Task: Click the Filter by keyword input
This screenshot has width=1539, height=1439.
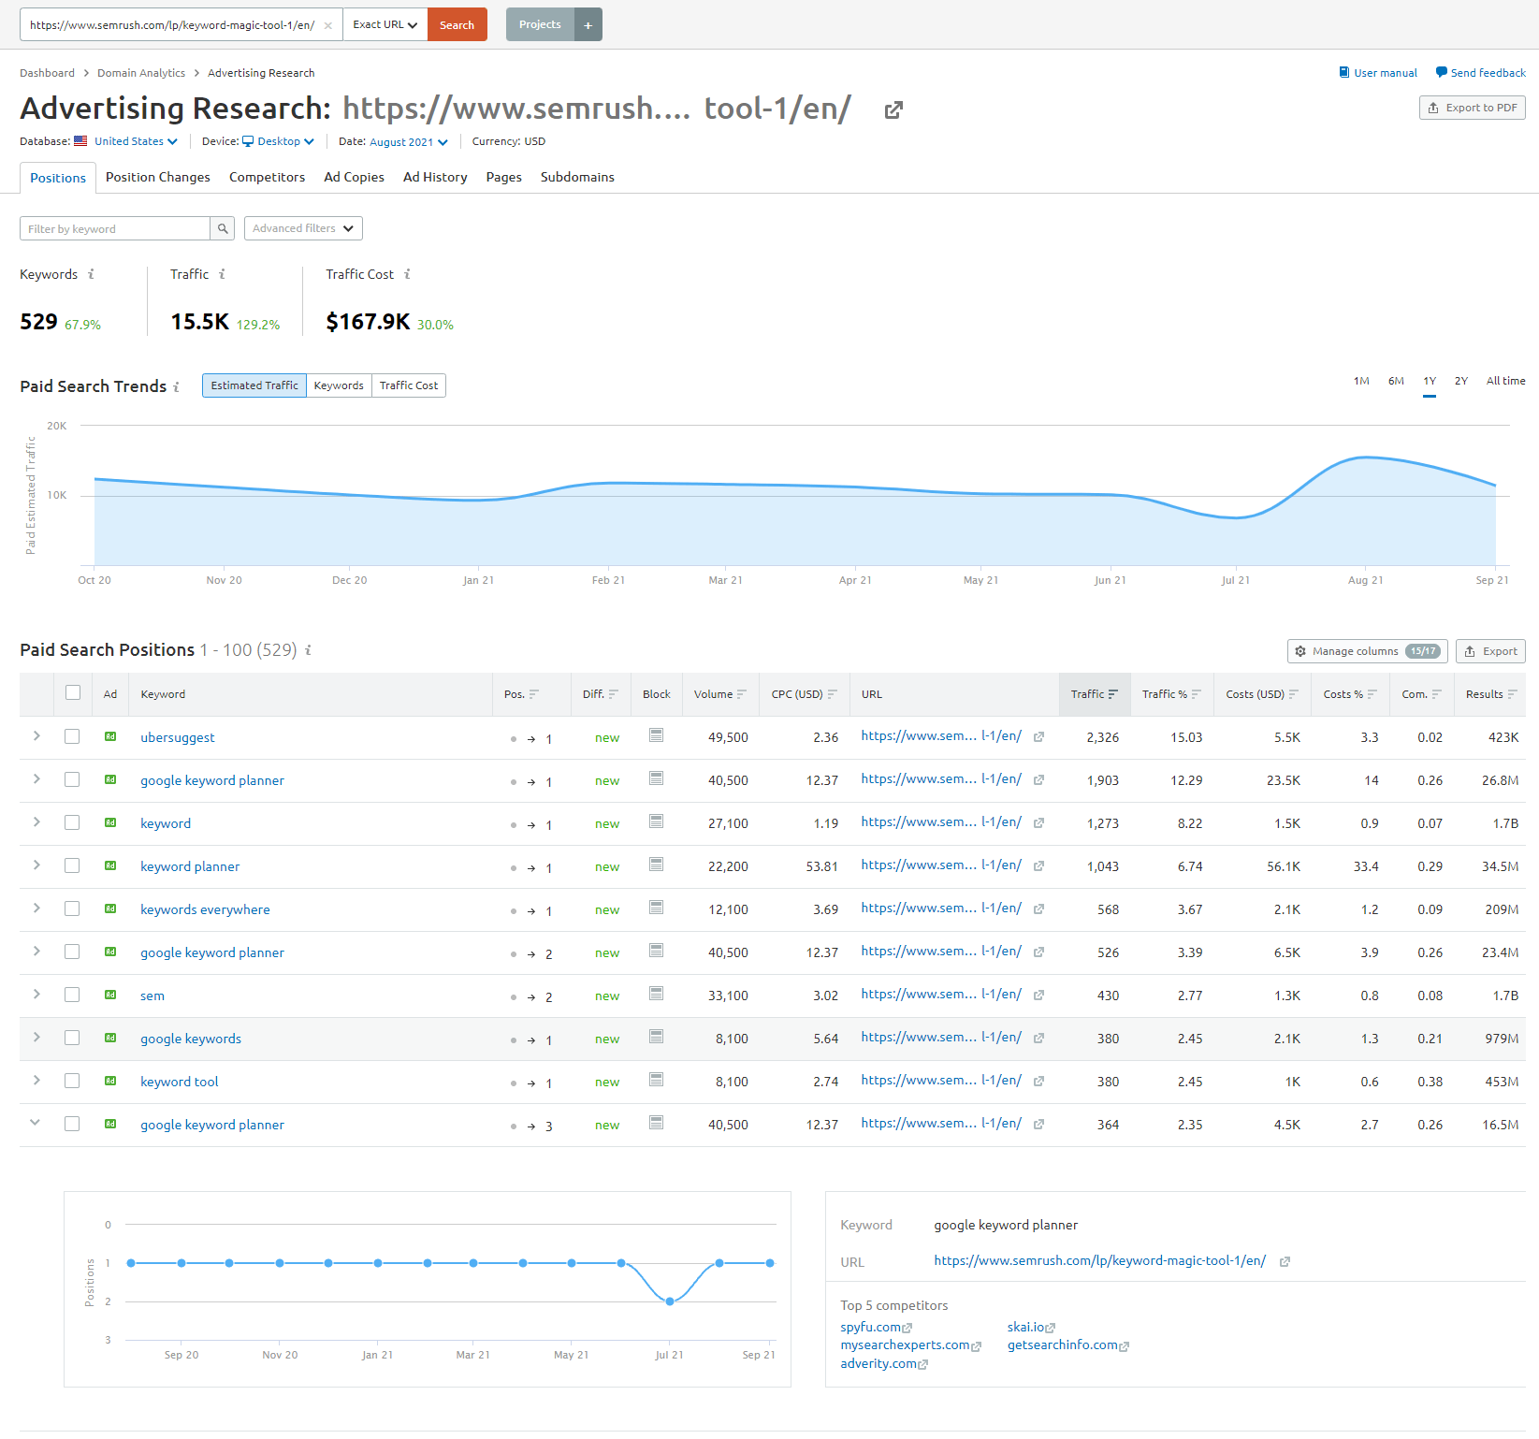Action: (x=115, y=228)
